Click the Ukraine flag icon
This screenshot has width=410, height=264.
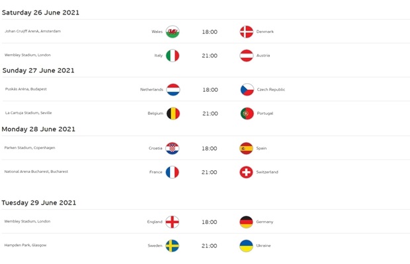pos(246,246)
